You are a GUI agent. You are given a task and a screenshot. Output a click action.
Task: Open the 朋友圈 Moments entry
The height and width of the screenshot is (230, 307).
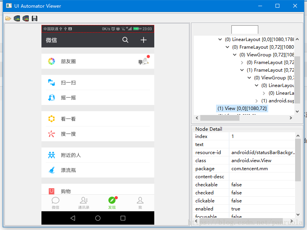pyautogui.click(x=98, y=61)
